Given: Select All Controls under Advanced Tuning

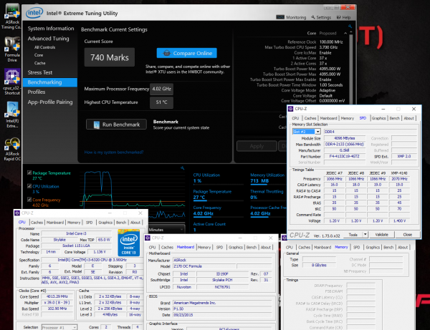Looking at the screenshot, I should [x=44, y=47].
